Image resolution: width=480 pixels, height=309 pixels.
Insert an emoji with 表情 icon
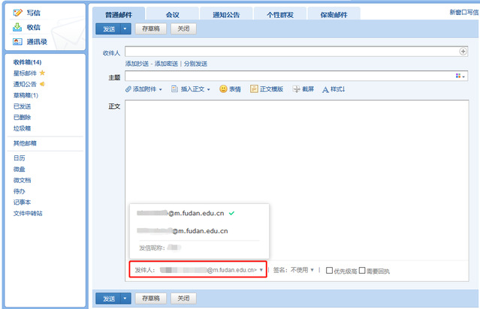pyautogui.click(x=223, y=89)
